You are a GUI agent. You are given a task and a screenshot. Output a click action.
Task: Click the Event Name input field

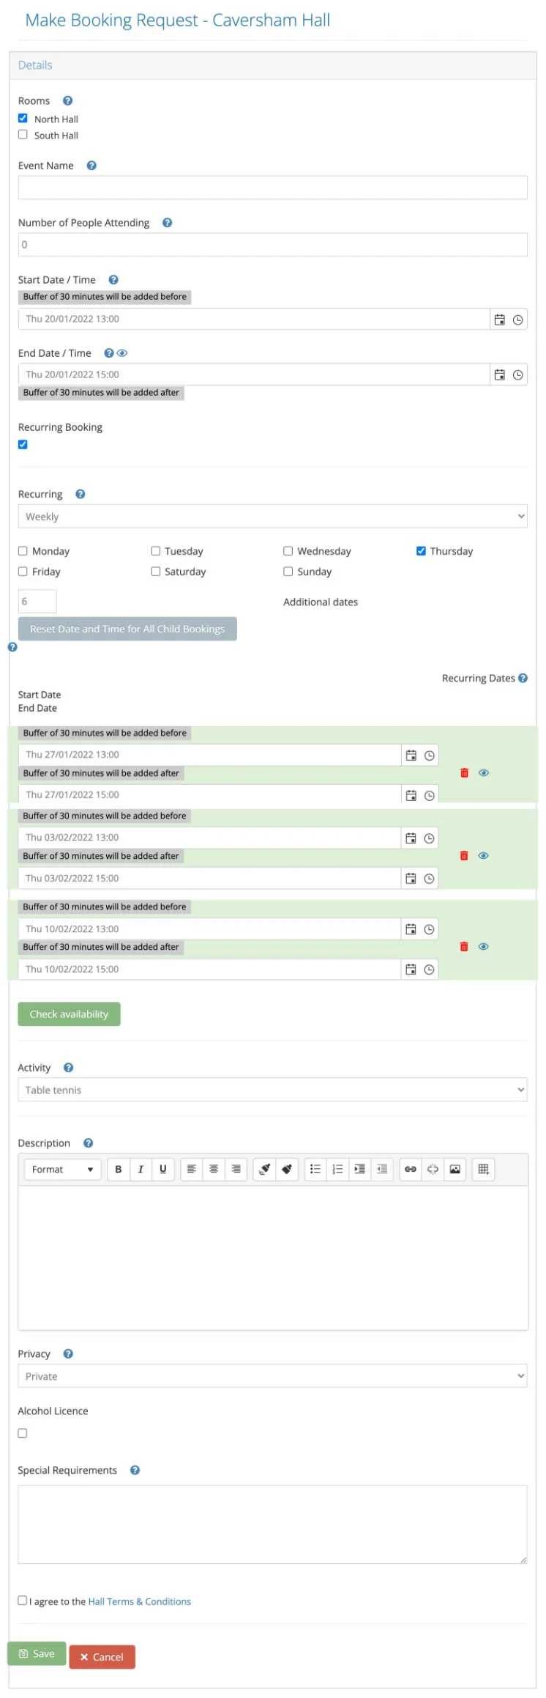(x=272, y=188)
